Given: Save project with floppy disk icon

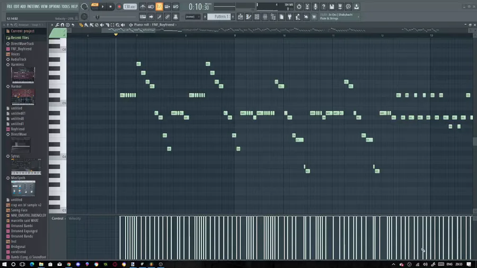Looking at the screenshot, I should 332,6.
